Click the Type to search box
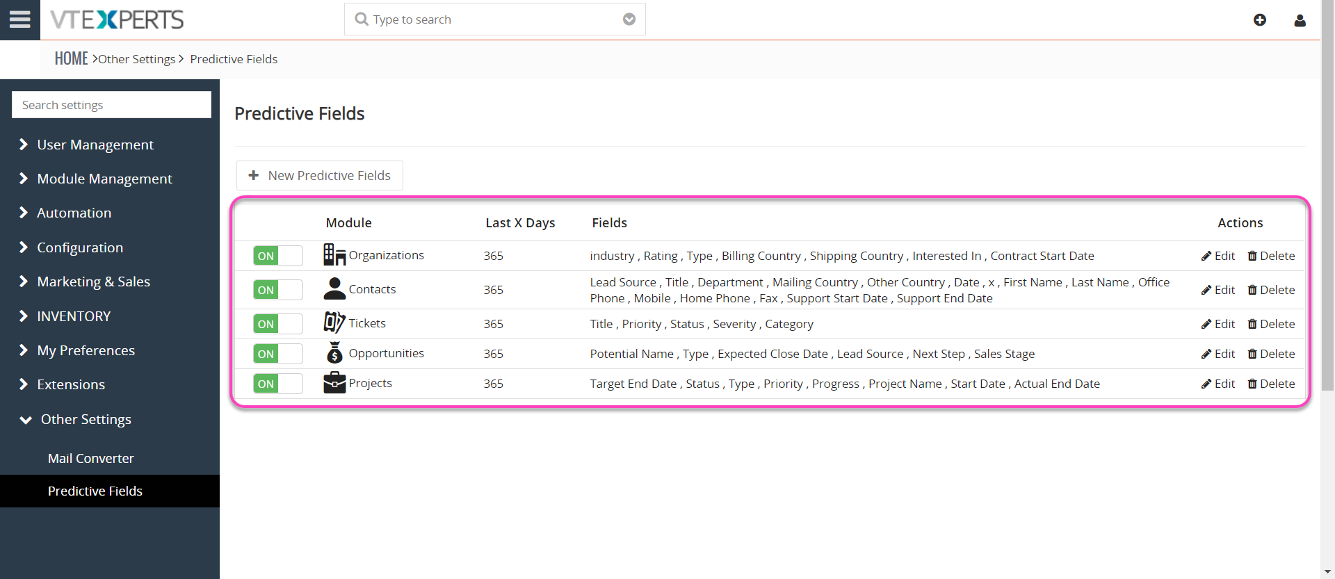The height and width of the screenshot is (579, 1335). click(x=495, y=19)
